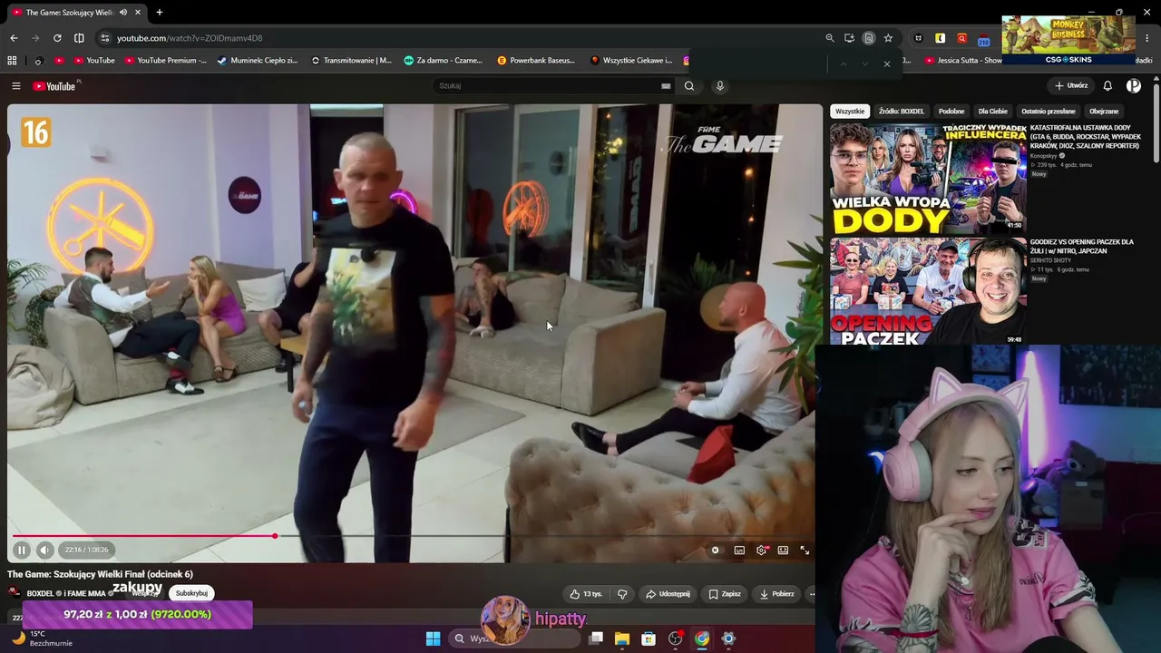Open a new browser tab
The width and height of the screenshot is (1161, 653).
pos(159,12)
